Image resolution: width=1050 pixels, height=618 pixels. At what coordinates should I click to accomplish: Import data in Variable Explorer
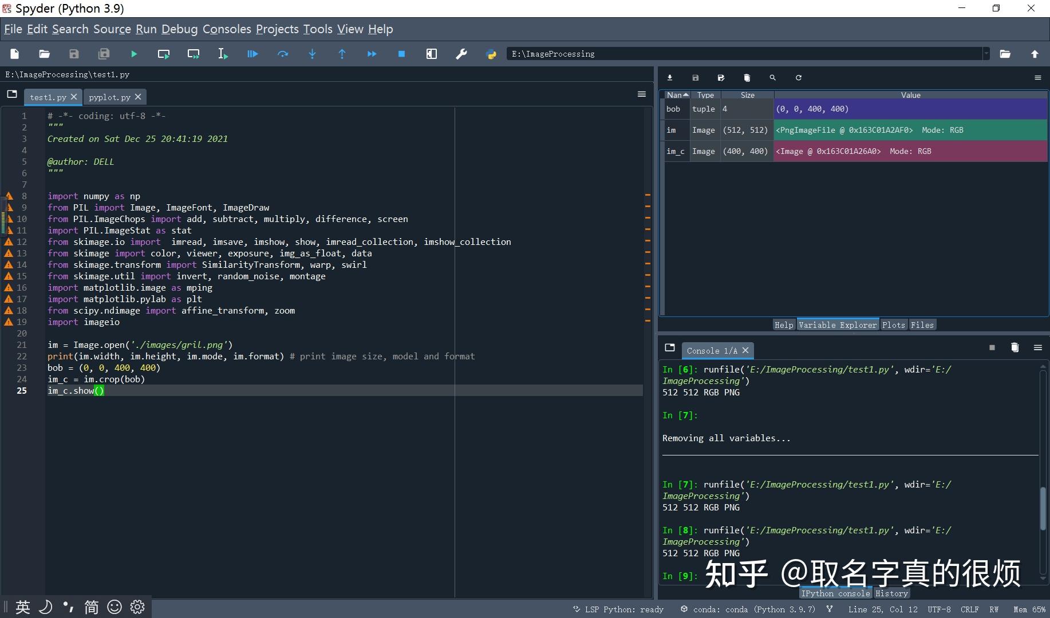click(x=669, y=78)
